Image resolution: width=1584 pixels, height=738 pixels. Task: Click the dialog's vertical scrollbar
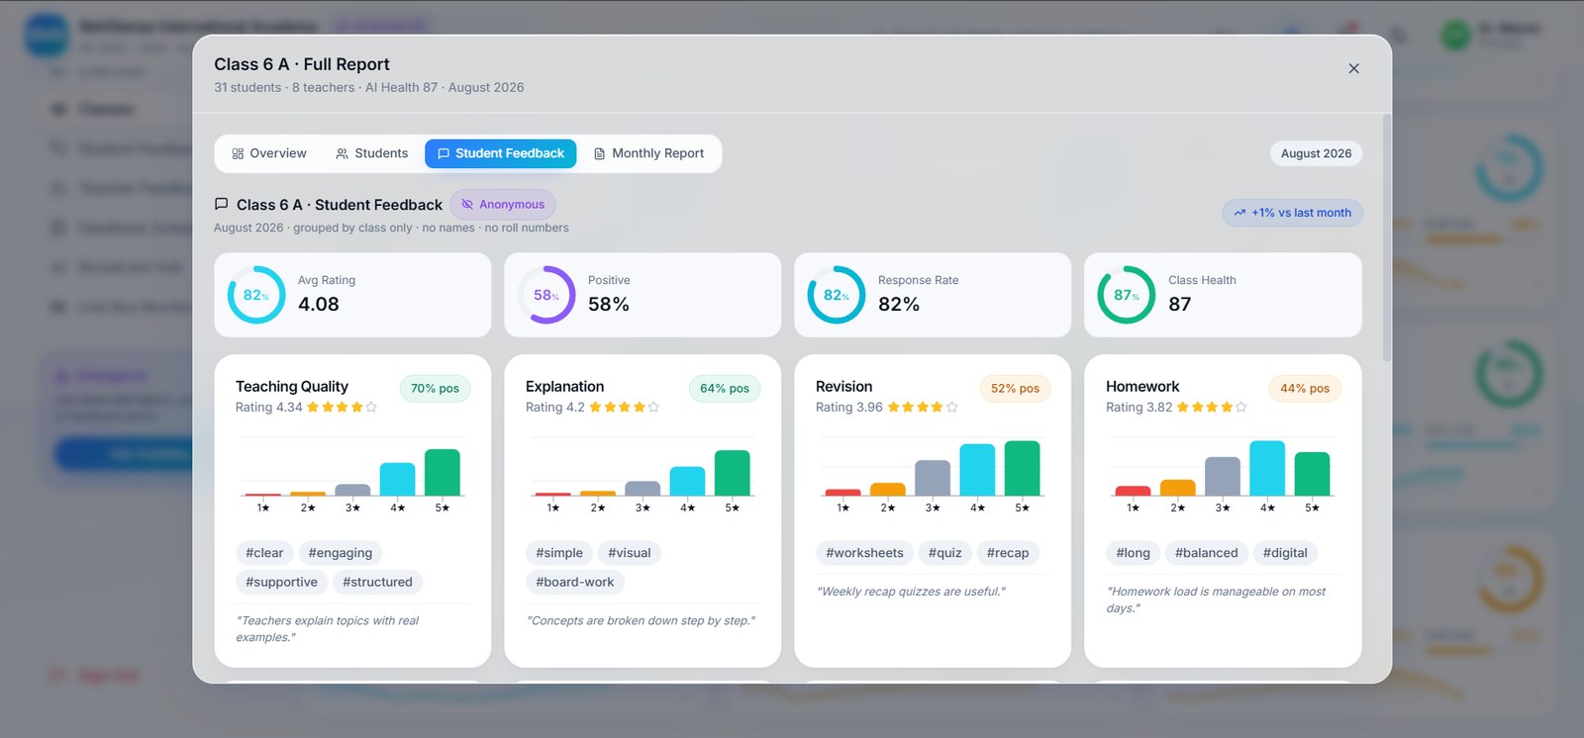tap(1386, 237)
